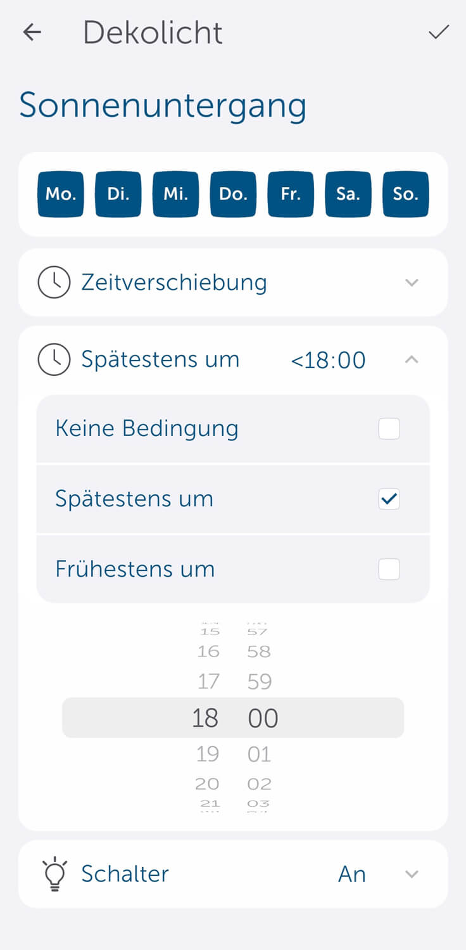Click the clock icon beside Zeitverschiebung
Viewport: 466px width, 950px height.
coord(54,283)
